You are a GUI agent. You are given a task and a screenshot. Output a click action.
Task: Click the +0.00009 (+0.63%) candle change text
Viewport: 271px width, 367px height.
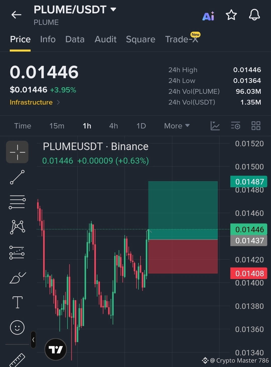tap(113, 161)
